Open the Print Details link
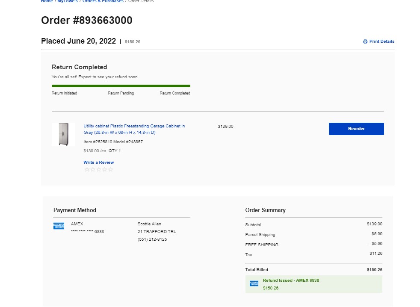Image resolution: width=420 pixels, height=307 pixels. point(382,41)
